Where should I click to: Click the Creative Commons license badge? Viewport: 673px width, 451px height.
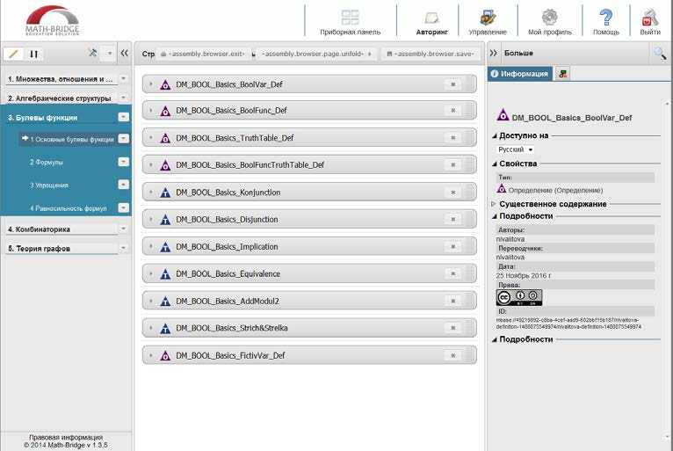point(519,297)
